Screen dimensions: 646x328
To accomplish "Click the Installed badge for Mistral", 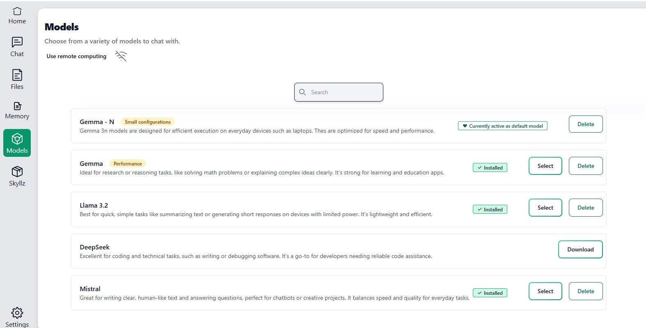I will click(490, 293).
